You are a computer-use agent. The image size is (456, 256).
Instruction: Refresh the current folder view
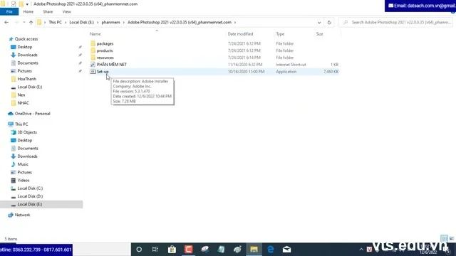click(329, 22)
